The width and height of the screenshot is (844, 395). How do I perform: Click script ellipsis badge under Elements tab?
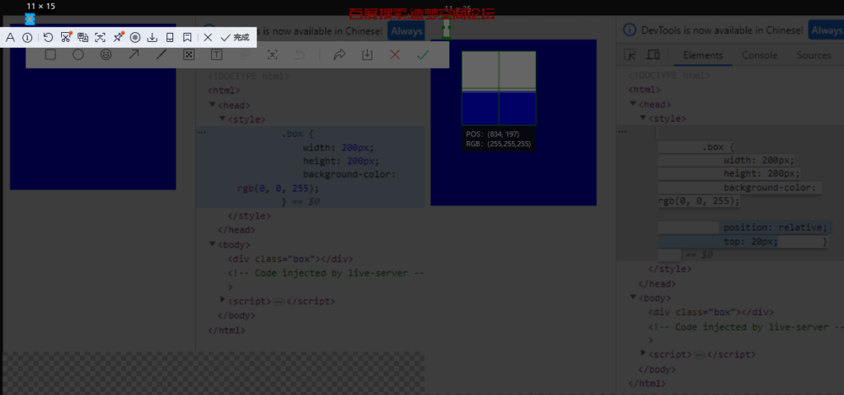(699, 355)
